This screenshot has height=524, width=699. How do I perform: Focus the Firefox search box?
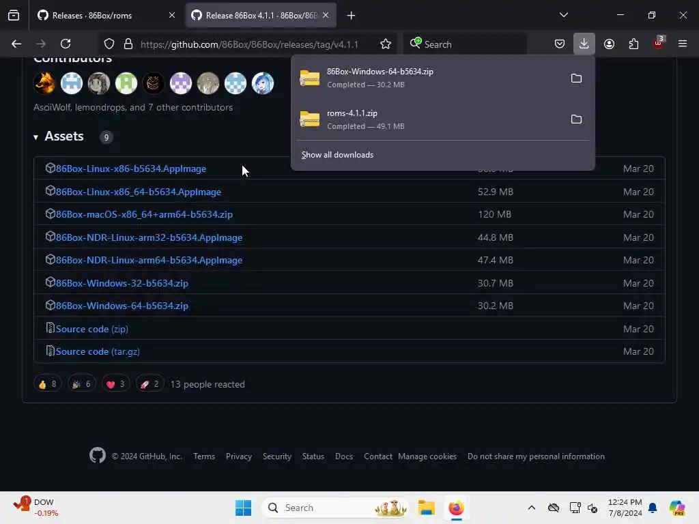tap(466, 44)
